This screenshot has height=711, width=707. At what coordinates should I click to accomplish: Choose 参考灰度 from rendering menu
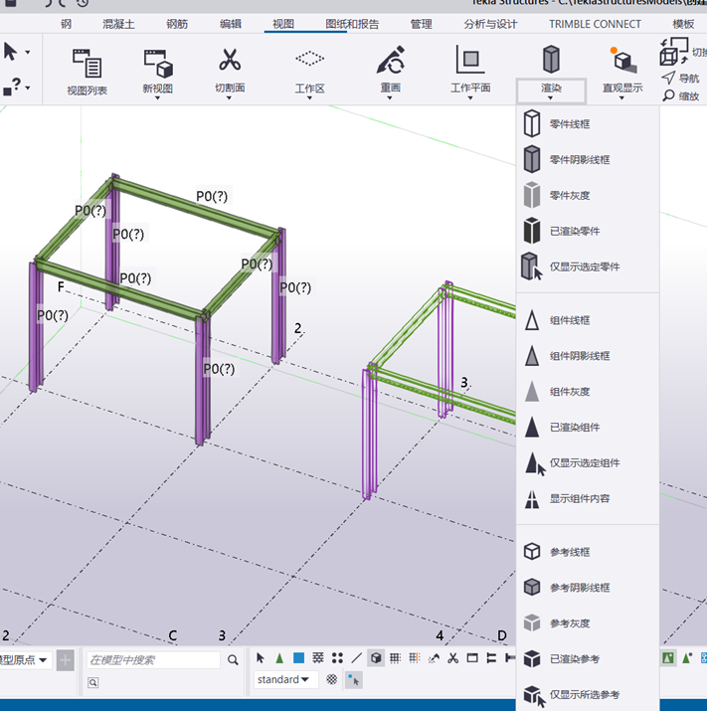click(588, 623)
